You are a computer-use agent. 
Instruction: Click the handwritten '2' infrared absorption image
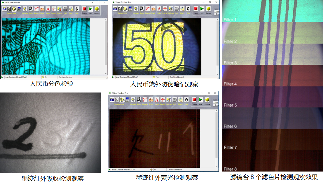(x=50, y=133)
